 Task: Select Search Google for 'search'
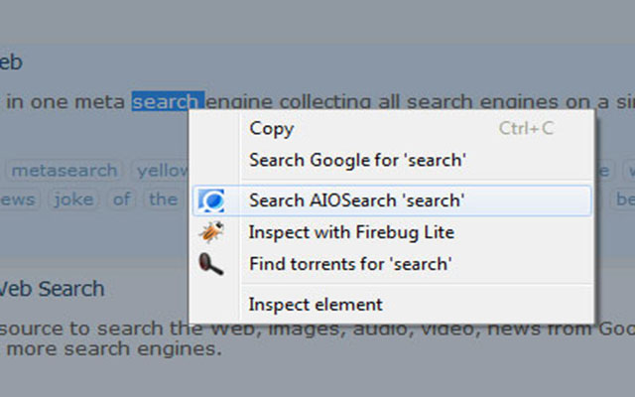(357, 160)
